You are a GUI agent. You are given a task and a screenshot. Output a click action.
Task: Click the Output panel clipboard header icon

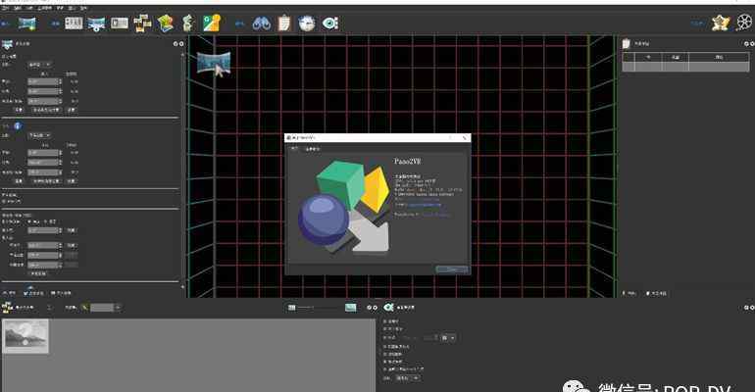pos(626,44)
